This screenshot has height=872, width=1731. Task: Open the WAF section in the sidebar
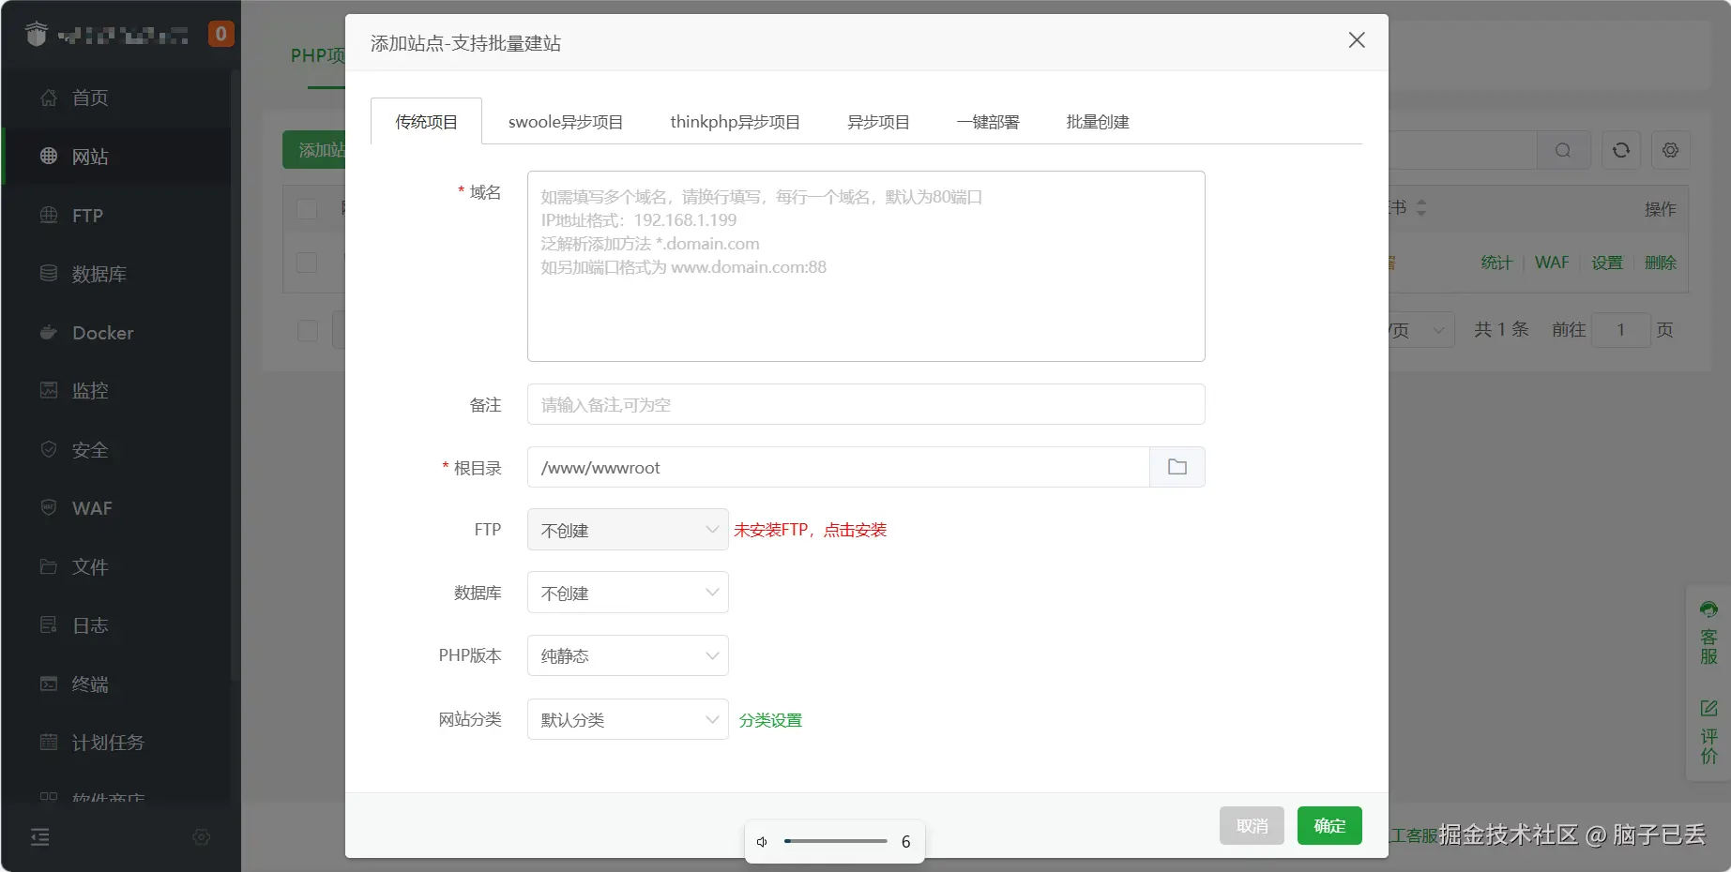[92, 507]
